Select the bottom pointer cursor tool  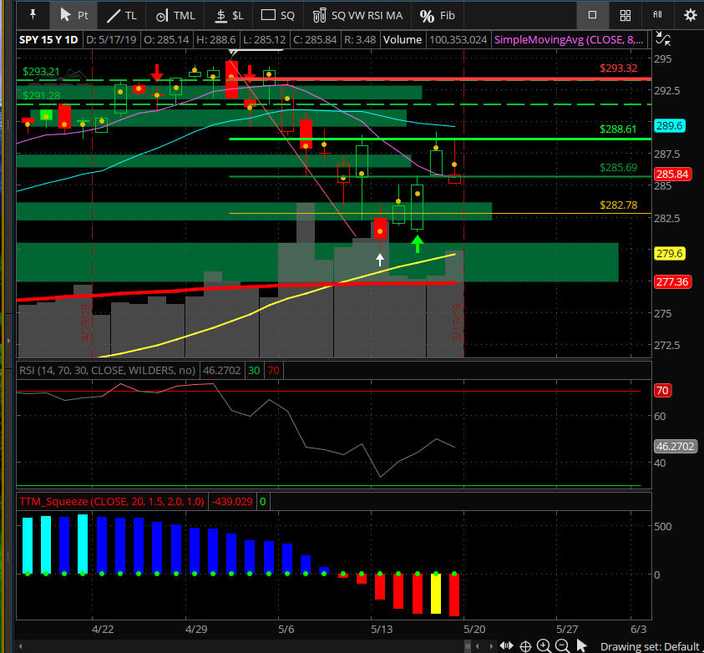[581, 645]
